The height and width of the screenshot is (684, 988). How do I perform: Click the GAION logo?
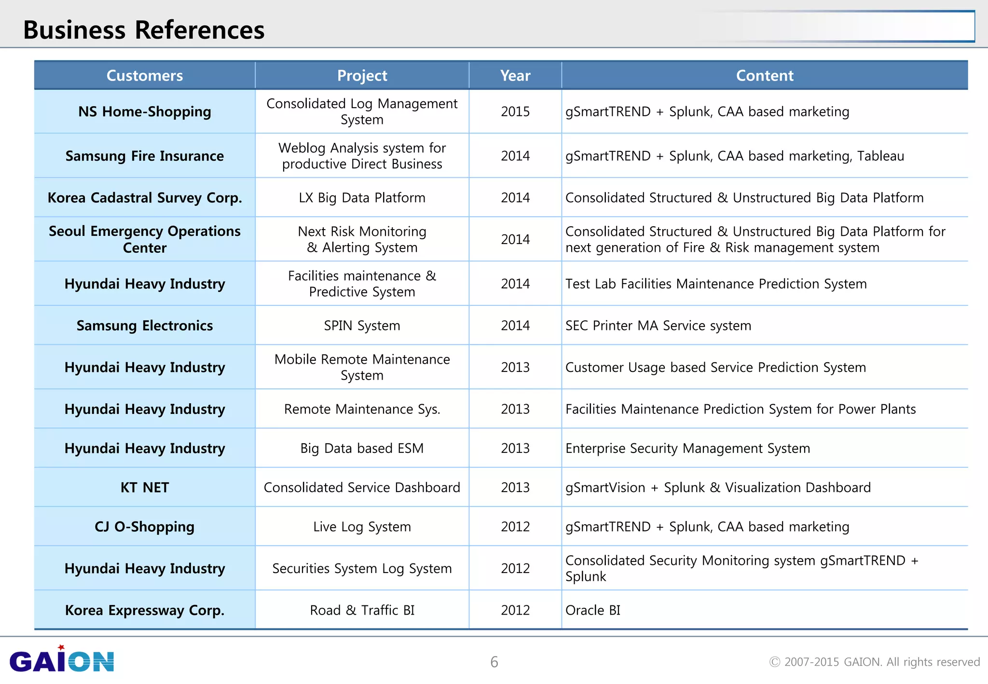coord(62,660)
